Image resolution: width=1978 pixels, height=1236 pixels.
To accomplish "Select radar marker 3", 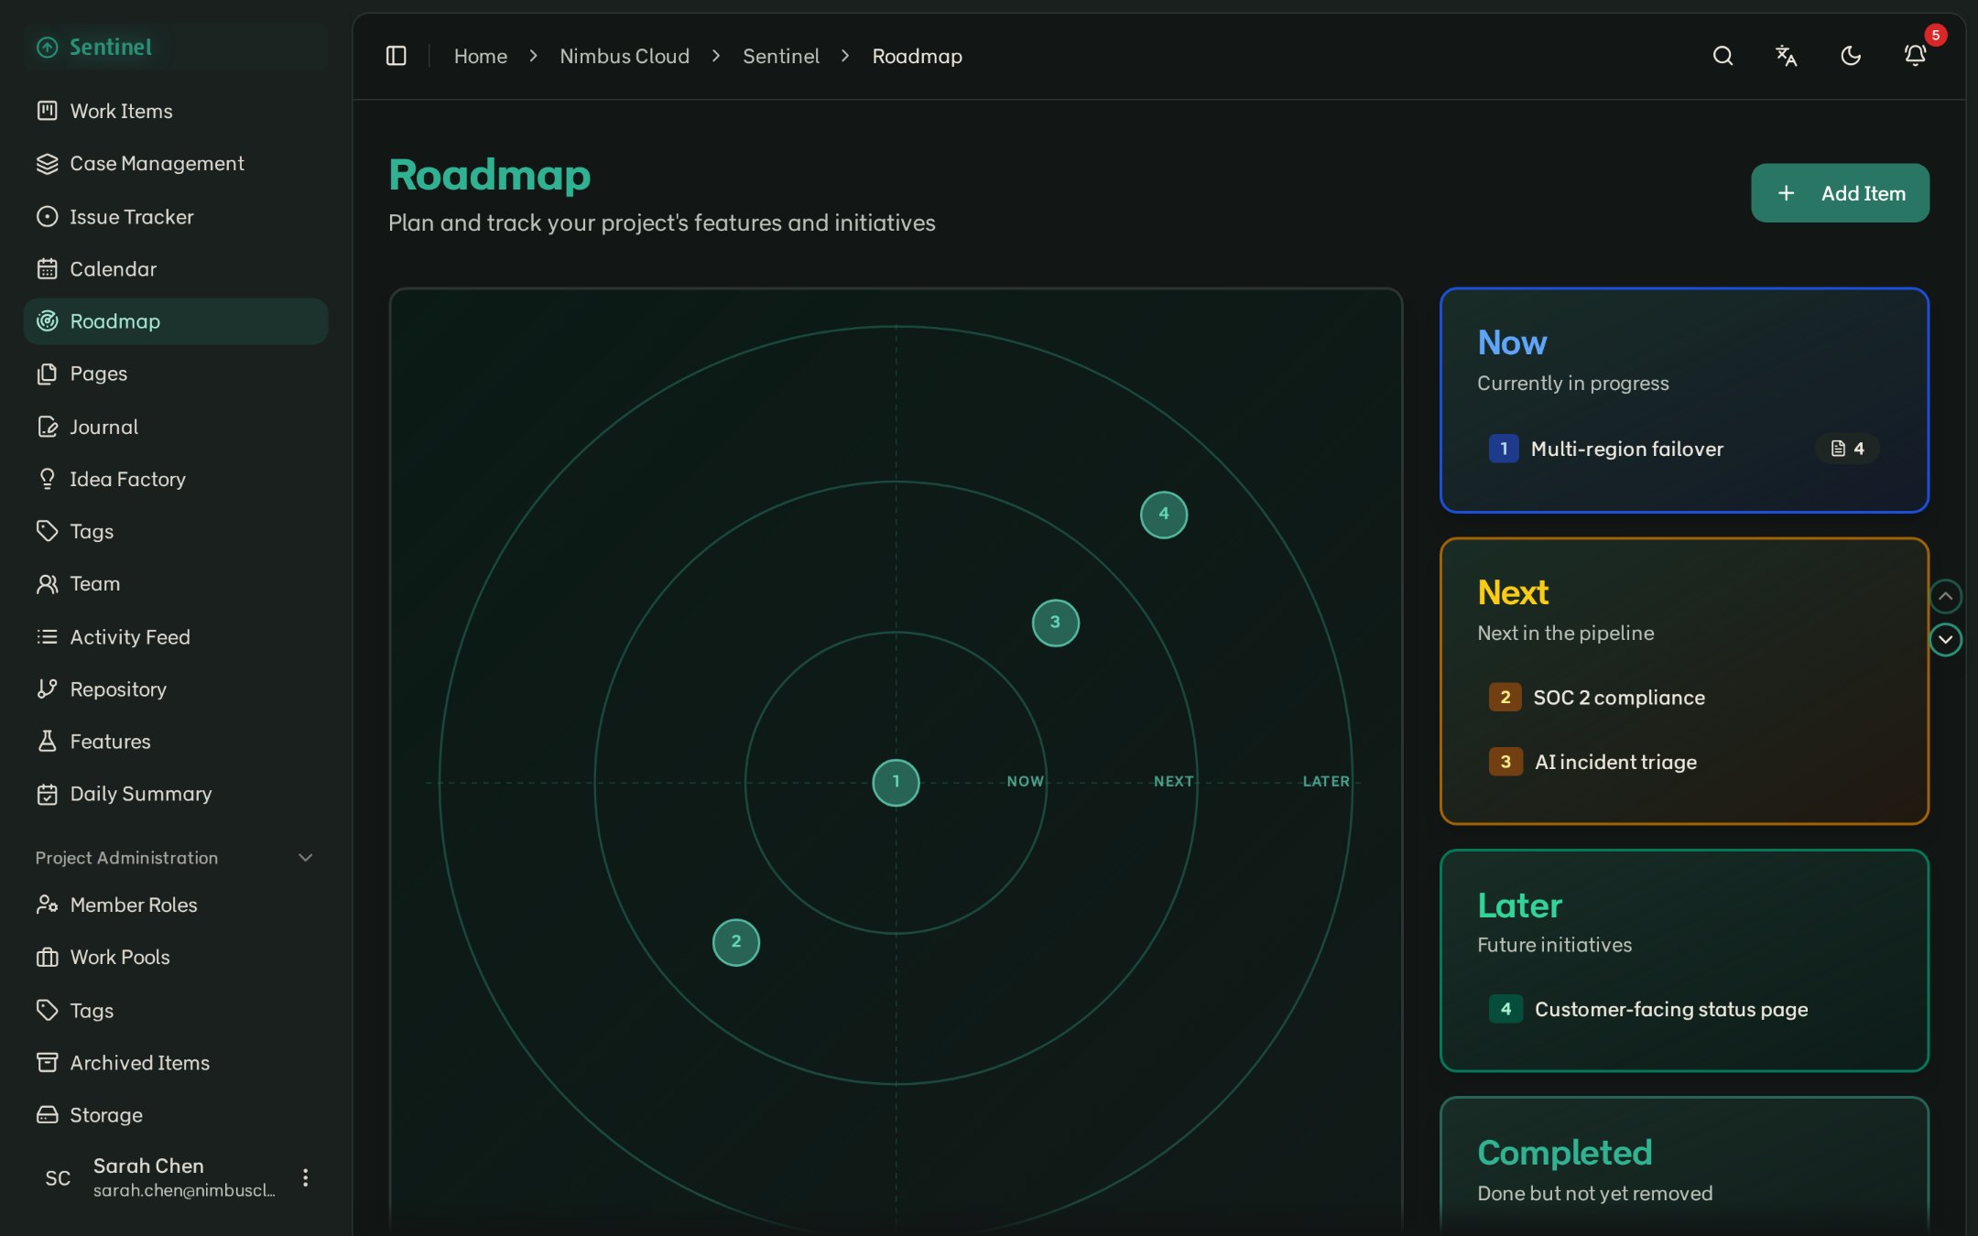I will pos(1055,623).
